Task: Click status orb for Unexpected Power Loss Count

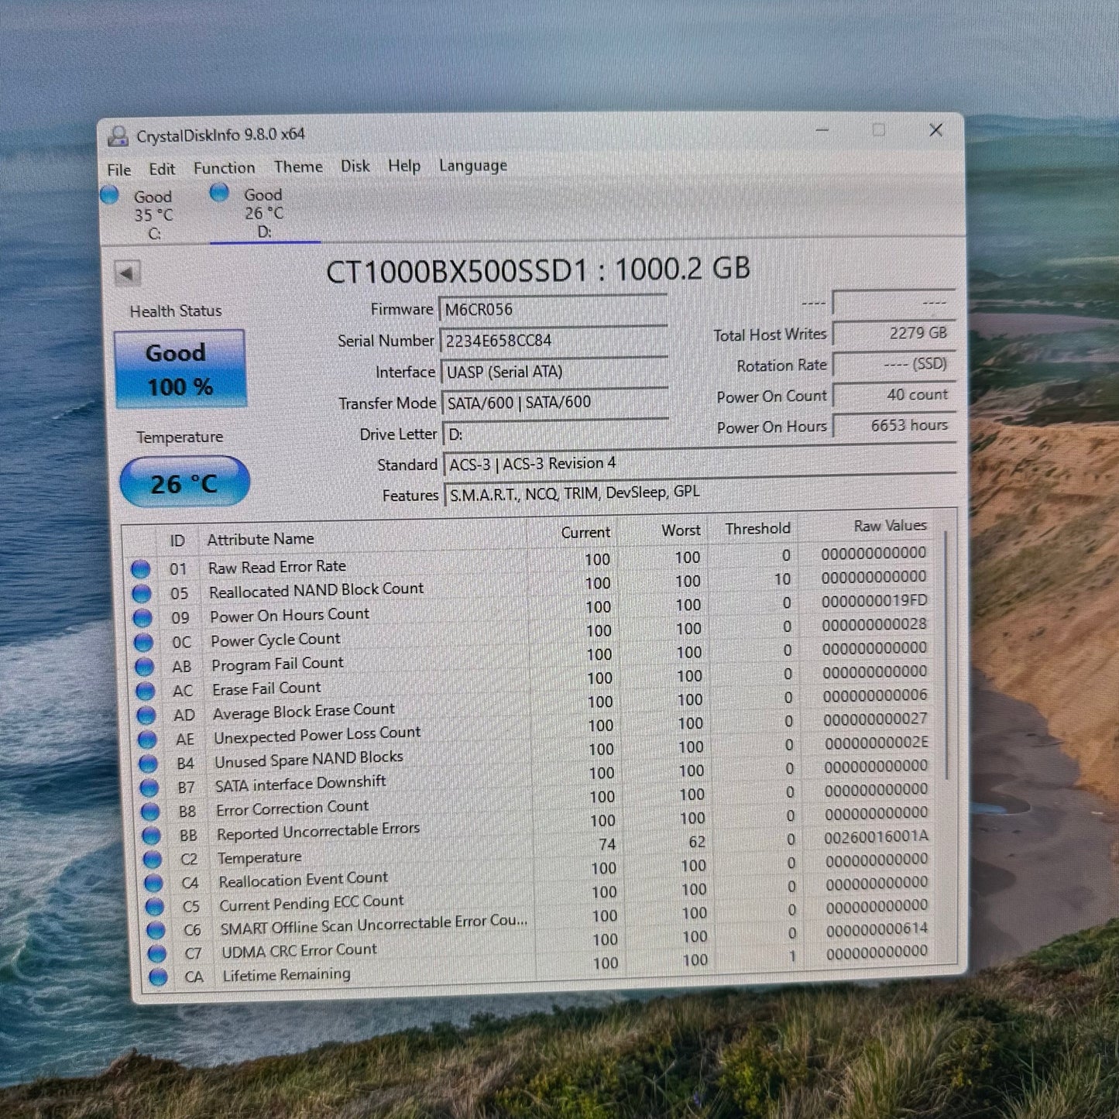Action: pos(147,740)
